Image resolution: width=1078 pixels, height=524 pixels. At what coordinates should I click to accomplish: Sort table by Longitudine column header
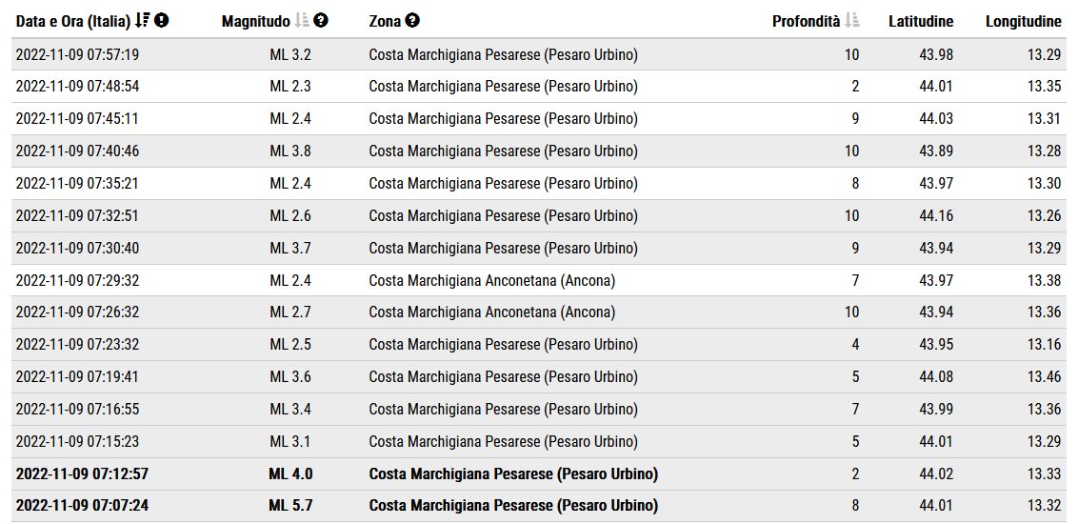1023,22
